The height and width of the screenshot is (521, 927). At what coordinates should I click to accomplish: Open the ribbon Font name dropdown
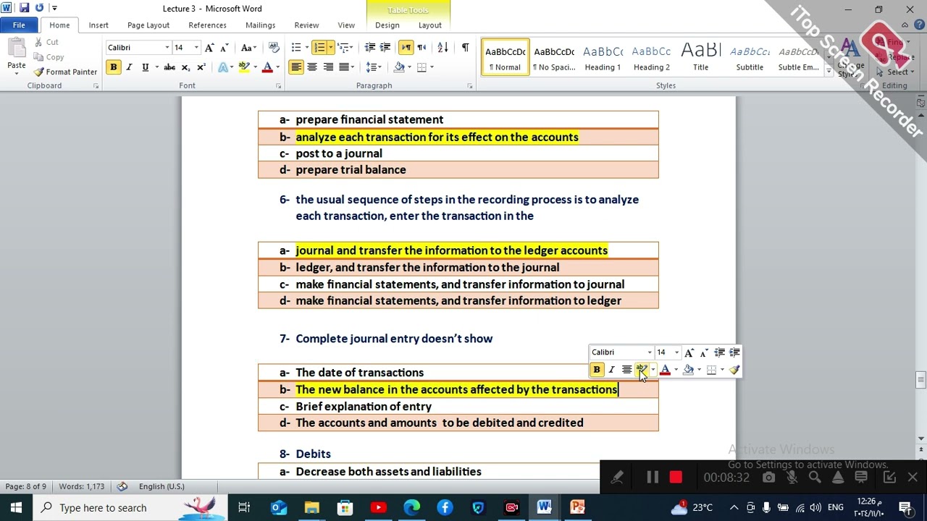pos(167,48)
